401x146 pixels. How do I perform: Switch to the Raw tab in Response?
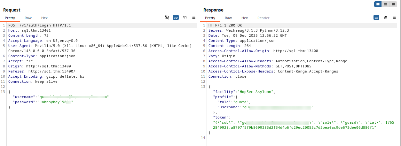pyautogui.click(x=228, y=18)
